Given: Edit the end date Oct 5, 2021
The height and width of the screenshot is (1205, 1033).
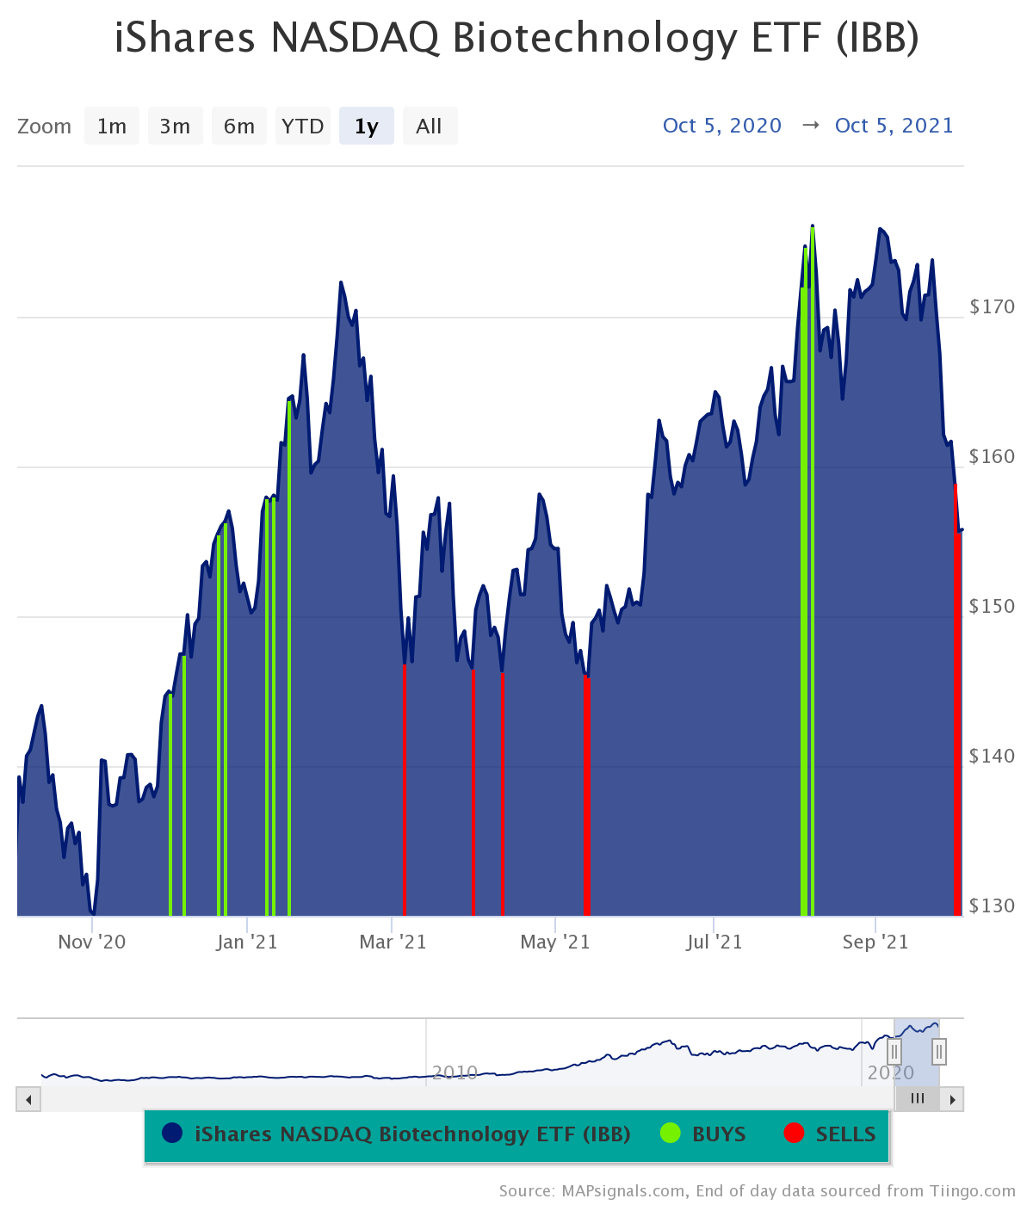Looking at the screenshot, I should tap(894, 126).
